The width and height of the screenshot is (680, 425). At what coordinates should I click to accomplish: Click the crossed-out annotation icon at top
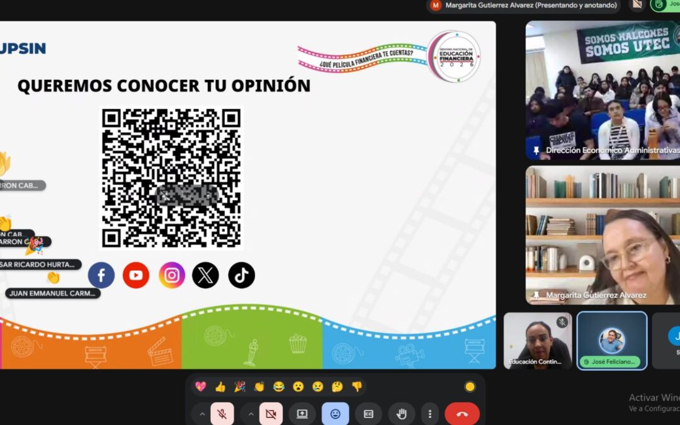(x=637, y=4)
